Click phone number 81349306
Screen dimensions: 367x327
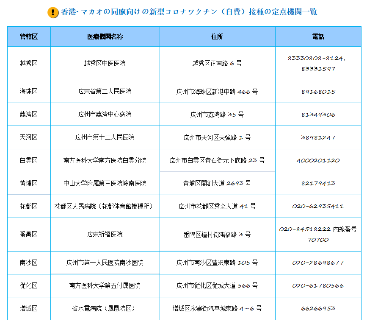click(x=318, y=115)
